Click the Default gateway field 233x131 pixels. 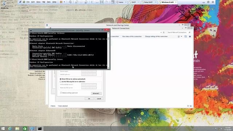(89, 74)
